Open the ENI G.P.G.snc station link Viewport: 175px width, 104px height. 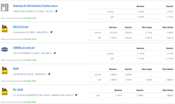pos(21,27)
